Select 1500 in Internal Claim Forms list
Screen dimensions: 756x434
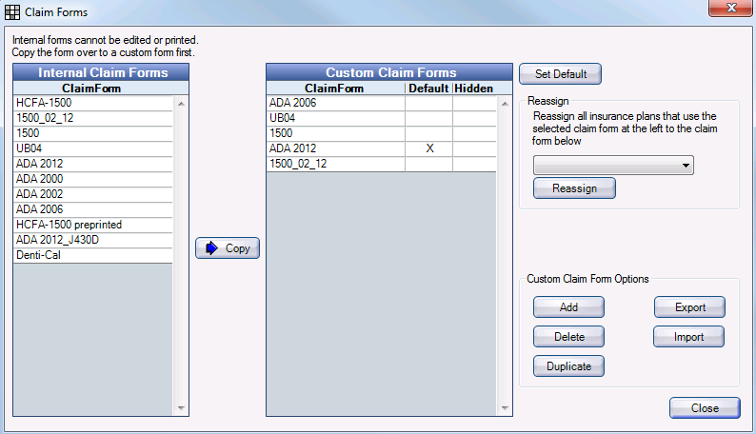click(x=93, y=133)
